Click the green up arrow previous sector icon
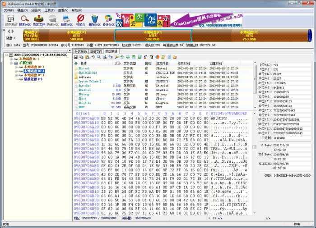The height and width of the screenshot is (228, 316). click(x=122, y=57)
